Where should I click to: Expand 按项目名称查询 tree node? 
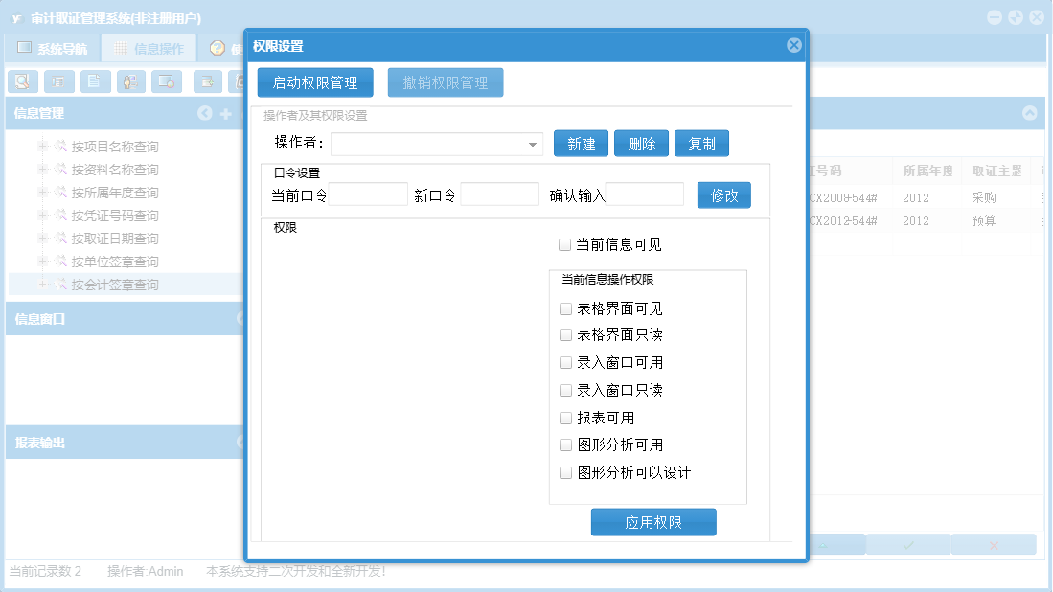click(x=42, y=146)
